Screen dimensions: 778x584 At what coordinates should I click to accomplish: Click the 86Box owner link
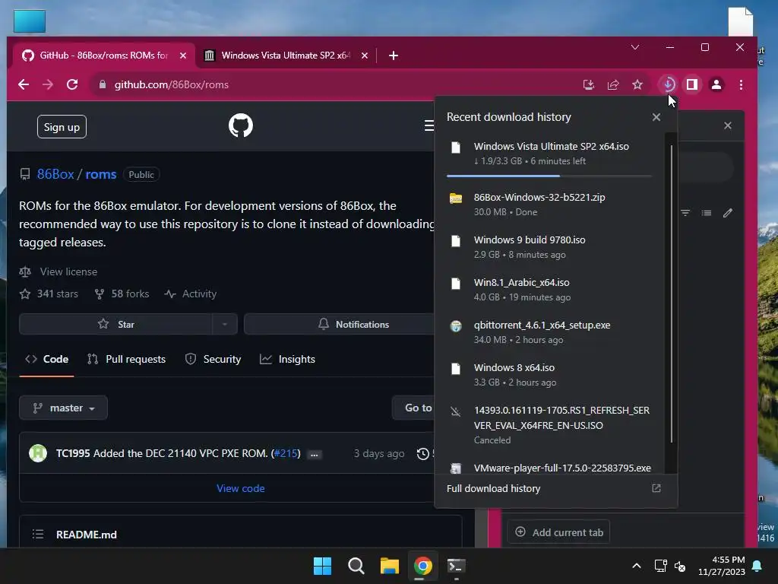pos(55,174)
